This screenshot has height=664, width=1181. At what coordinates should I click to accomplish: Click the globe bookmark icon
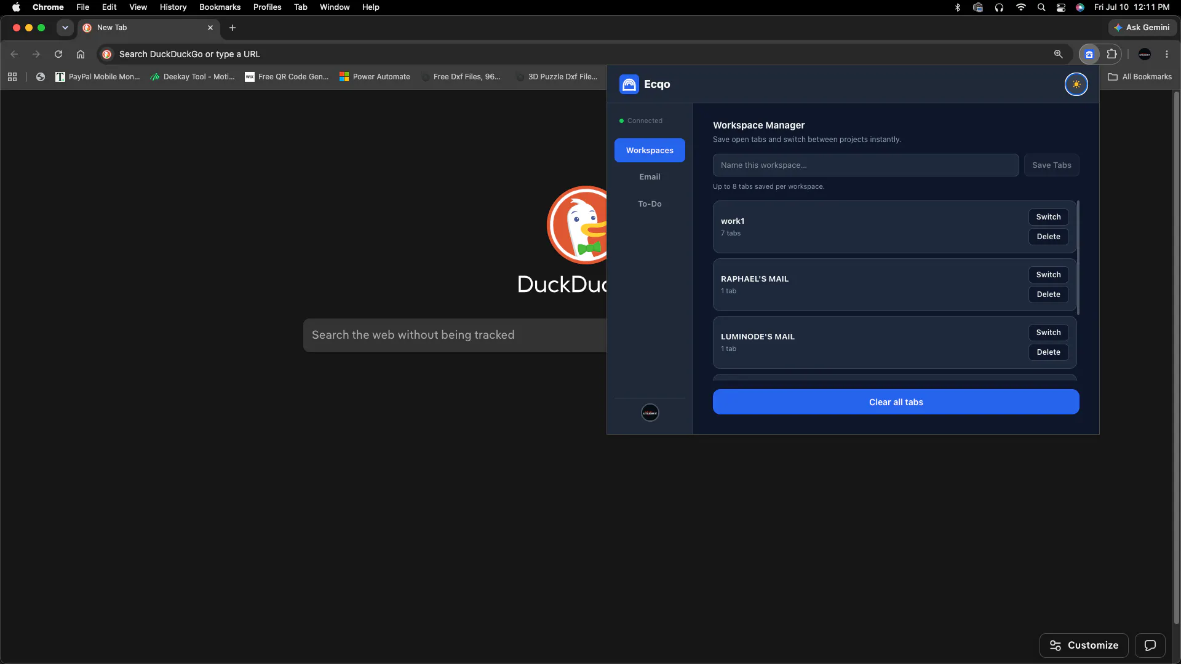[x=41, y=77]
